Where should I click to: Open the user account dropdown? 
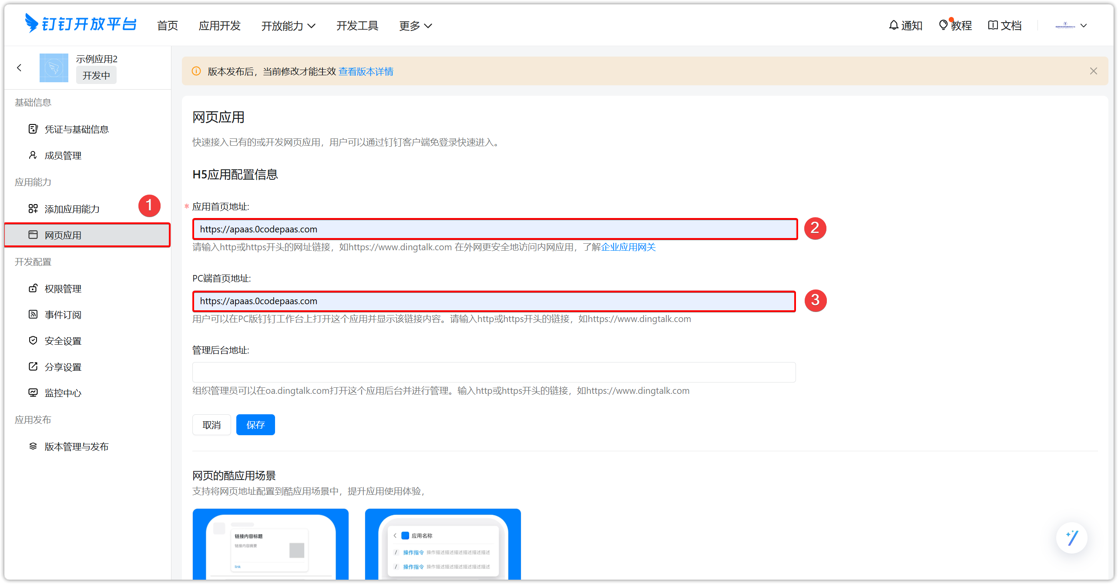pos(1071,26)
